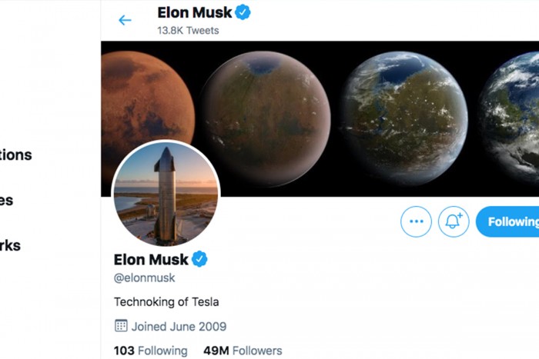
Task: Click the calendar icon beside Joined date
Action: [121, 326]
